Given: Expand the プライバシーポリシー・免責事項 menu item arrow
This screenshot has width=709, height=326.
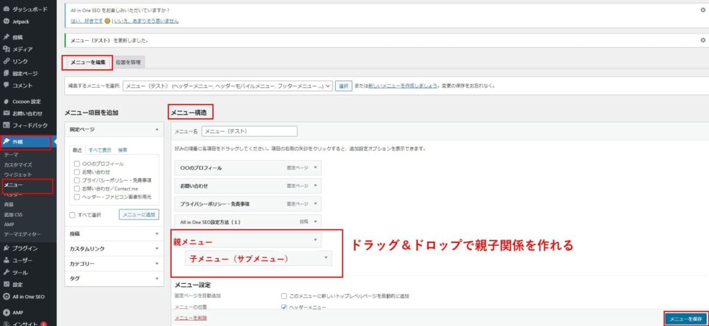Looking at the screenshot, I should pos(315,204).
